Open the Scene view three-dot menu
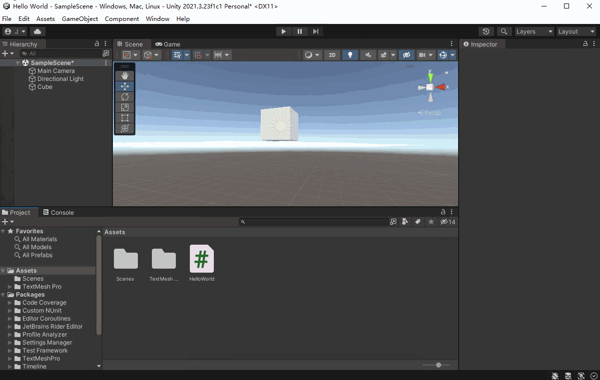The width and height of the screenshot is (600, 380). [x=452, y=44]
